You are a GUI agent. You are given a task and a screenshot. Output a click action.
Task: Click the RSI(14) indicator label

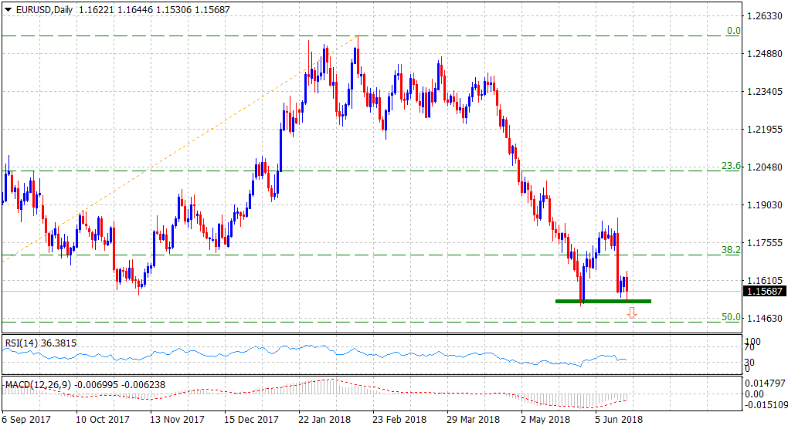pos(25,343)
